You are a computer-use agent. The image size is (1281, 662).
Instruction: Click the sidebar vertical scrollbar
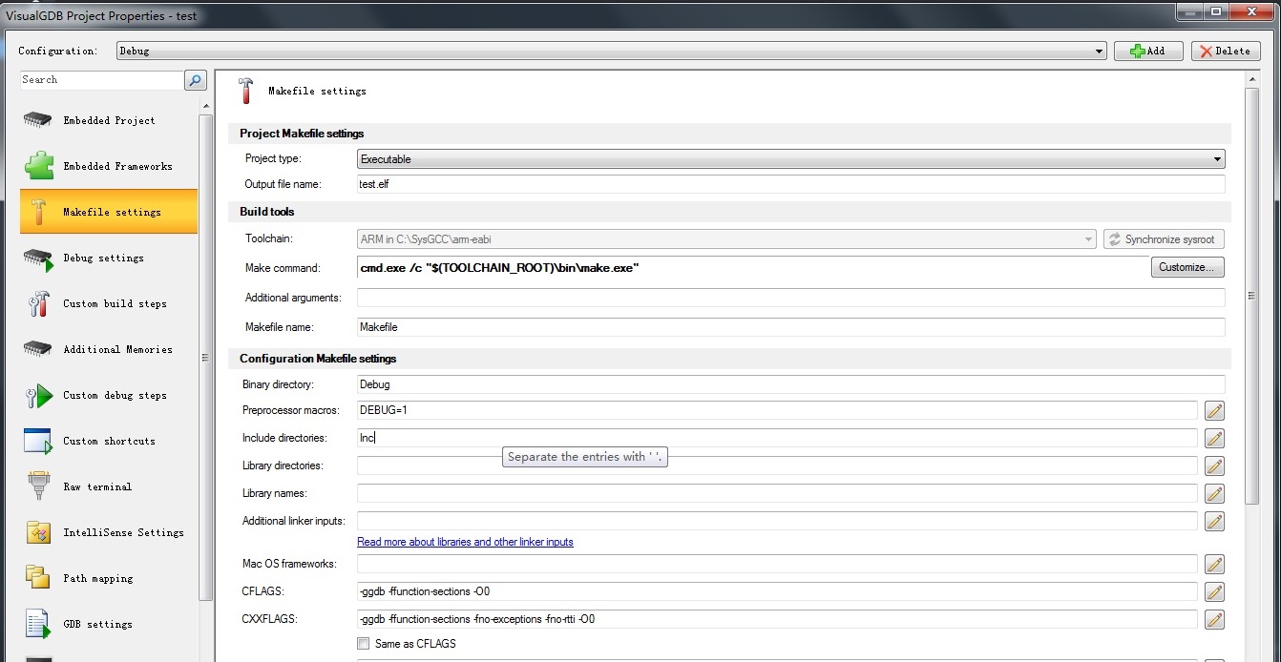point(205,358)
